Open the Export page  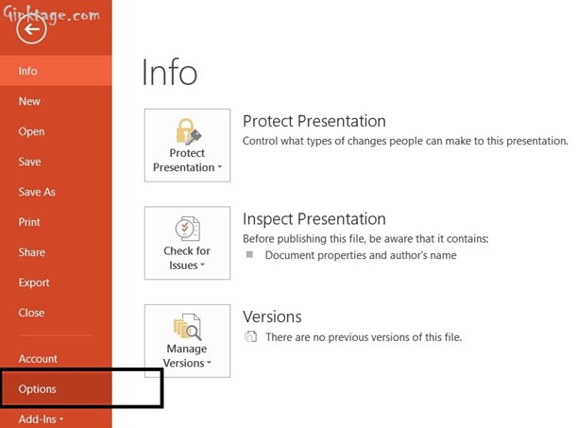(56, 282)
